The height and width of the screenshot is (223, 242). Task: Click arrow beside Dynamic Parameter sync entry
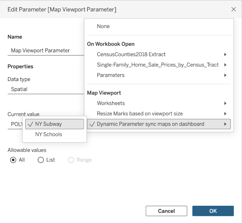pyautogui.click(x=225, y=124)
